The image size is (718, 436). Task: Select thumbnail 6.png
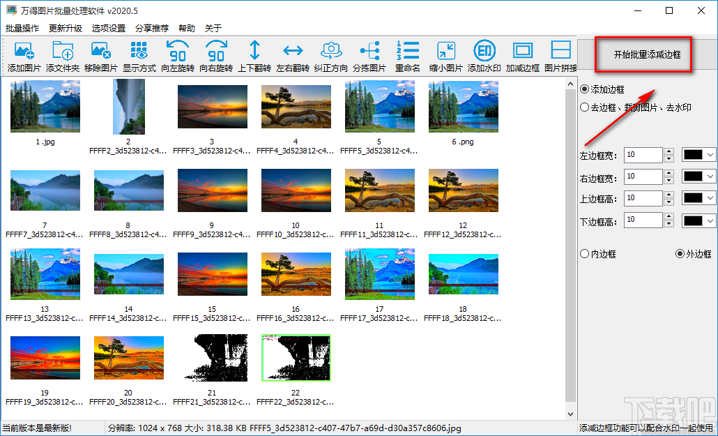[x=464, y=106]
